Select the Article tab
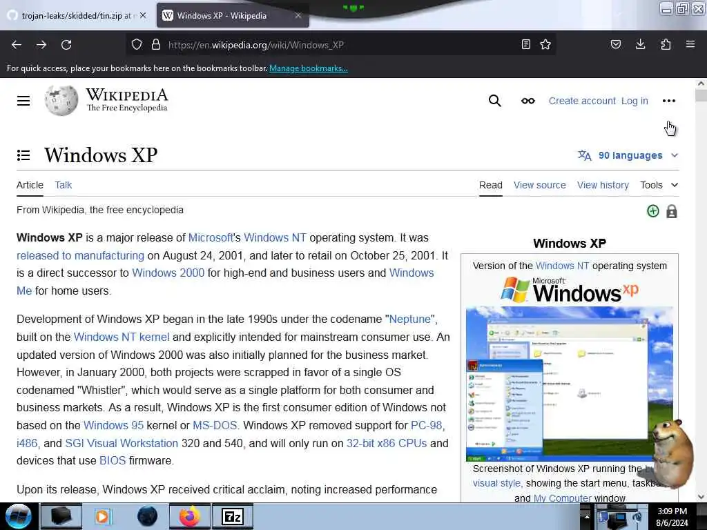 [30, 185]
